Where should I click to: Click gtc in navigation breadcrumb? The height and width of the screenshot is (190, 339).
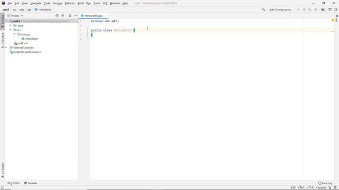click(x=29, y=9)
